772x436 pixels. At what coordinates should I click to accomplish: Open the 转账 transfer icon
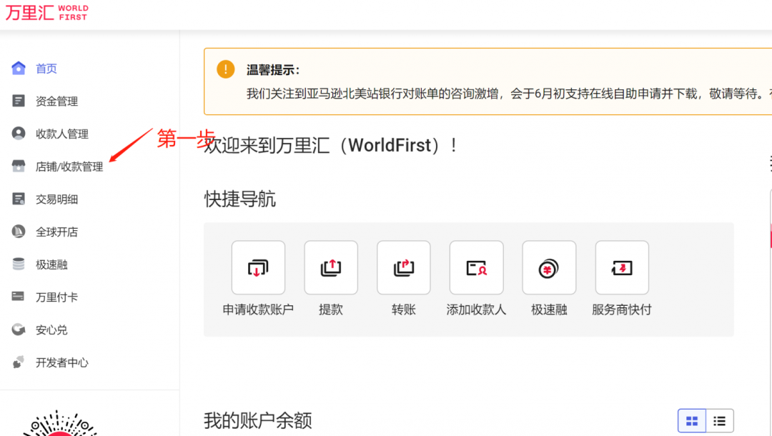click(x=404, y=267)
